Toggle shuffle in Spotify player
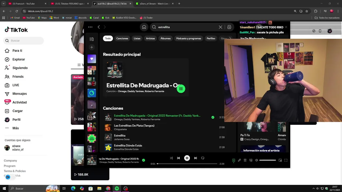Image resolution: width=342 pixels, height=192 pixels. pos(171,158)
